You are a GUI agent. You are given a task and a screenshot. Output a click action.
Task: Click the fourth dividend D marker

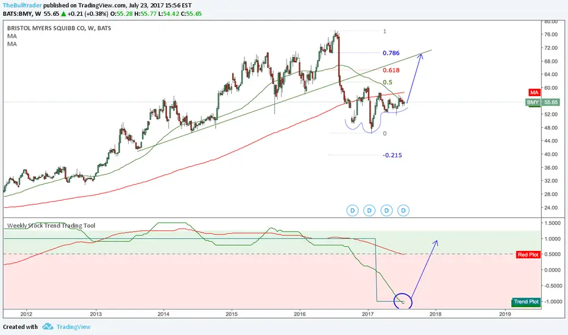click(x=403, y=210)
